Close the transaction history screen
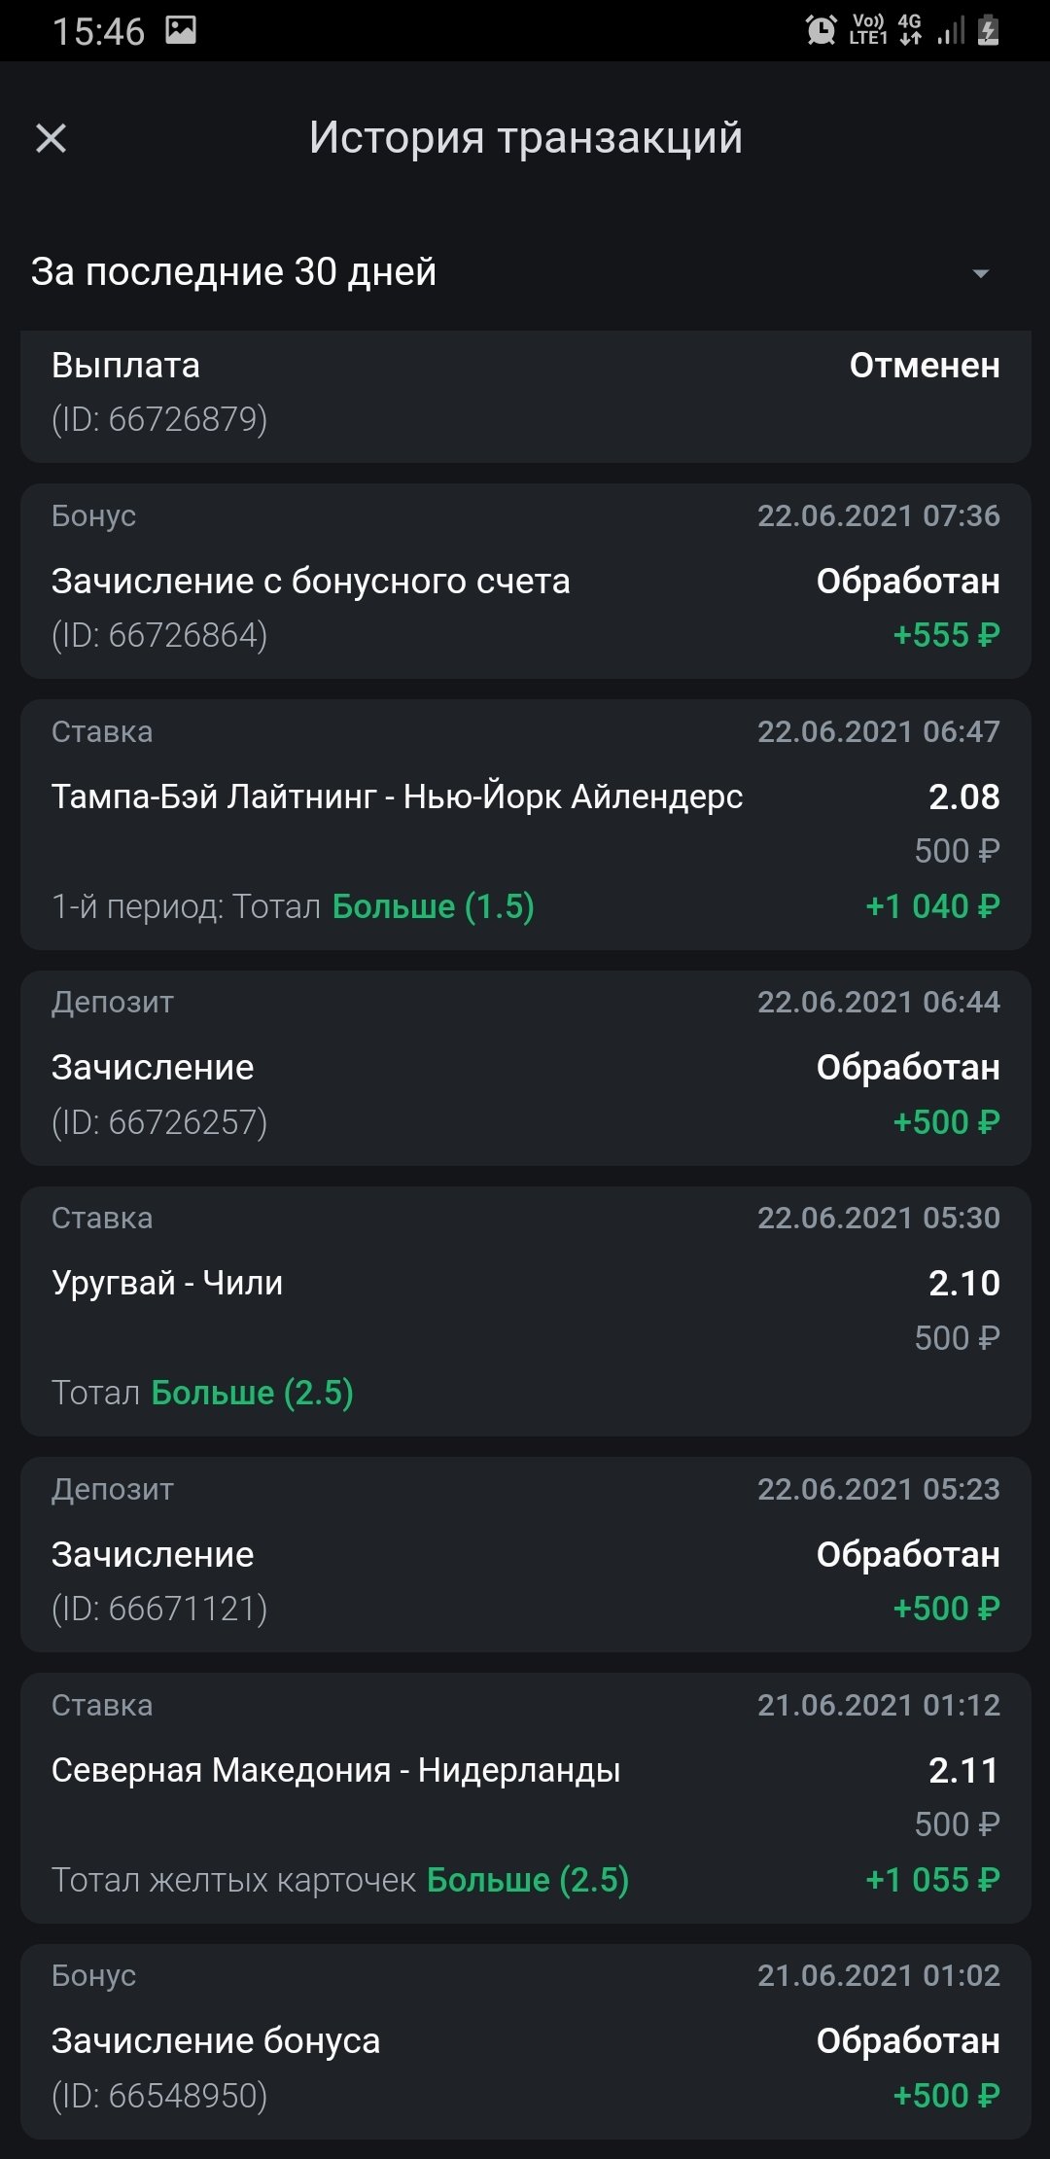Viewport: 1050px width, 2159px height. (x=51, y=138)
